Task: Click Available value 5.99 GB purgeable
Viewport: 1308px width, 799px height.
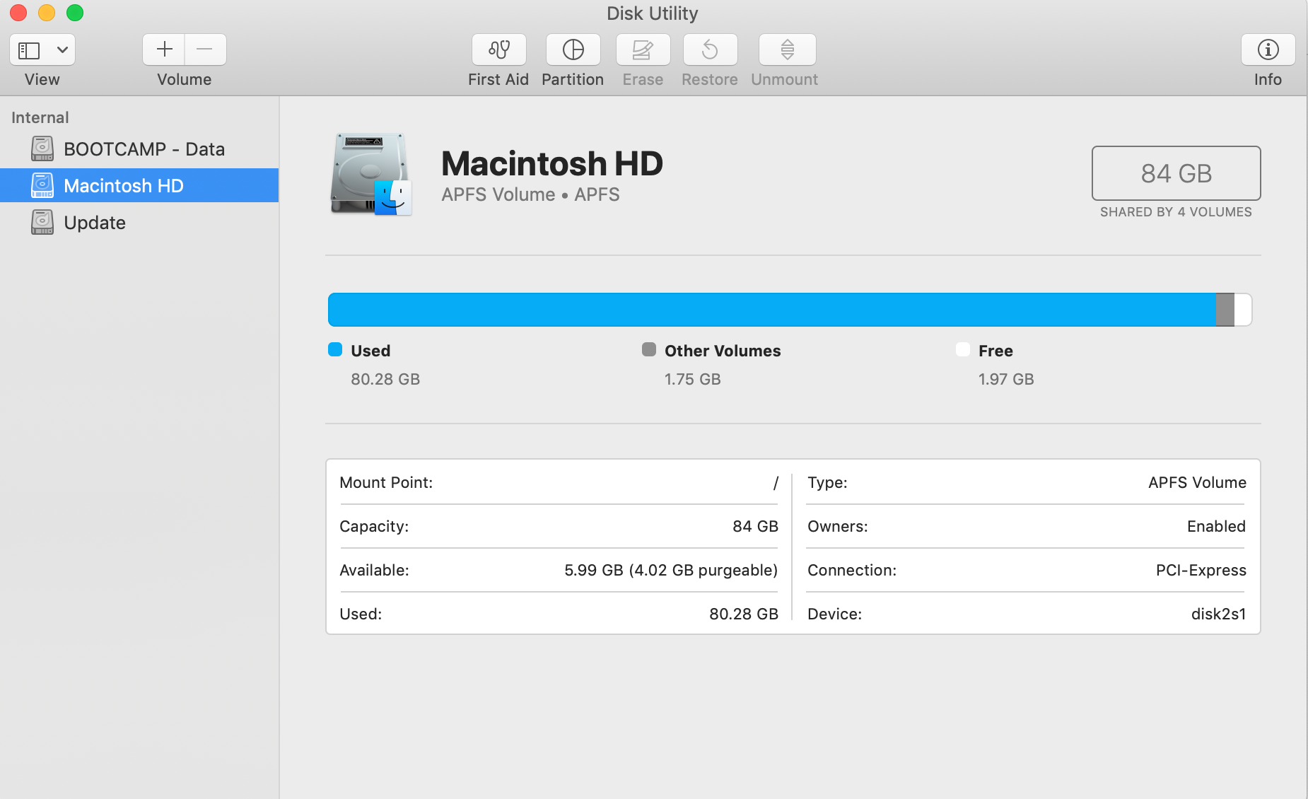Action: click(671, 570)
